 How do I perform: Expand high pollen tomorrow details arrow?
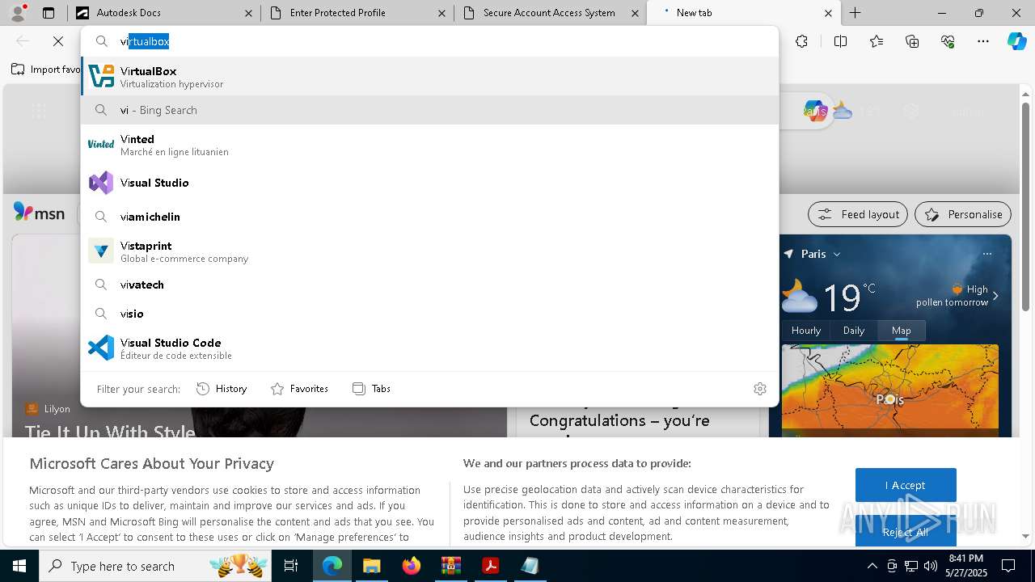[995, 296]
